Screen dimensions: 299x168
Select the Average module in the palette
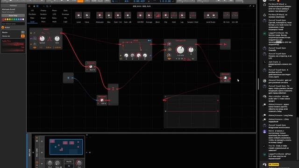(x=149, y=15)
